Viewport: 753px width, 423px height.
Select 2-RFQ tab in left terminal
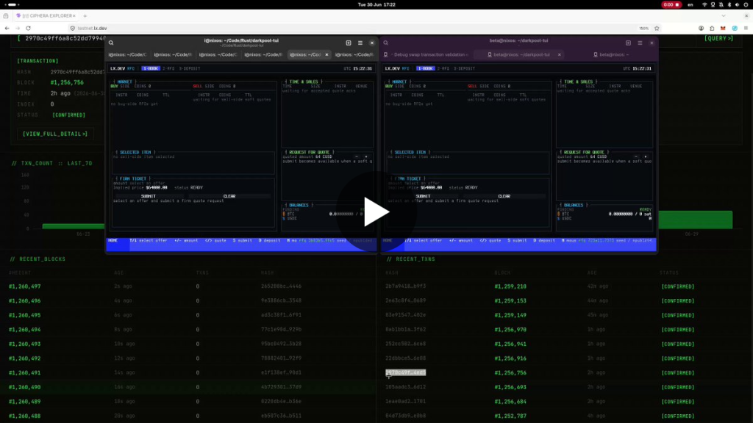coord(168,68)
